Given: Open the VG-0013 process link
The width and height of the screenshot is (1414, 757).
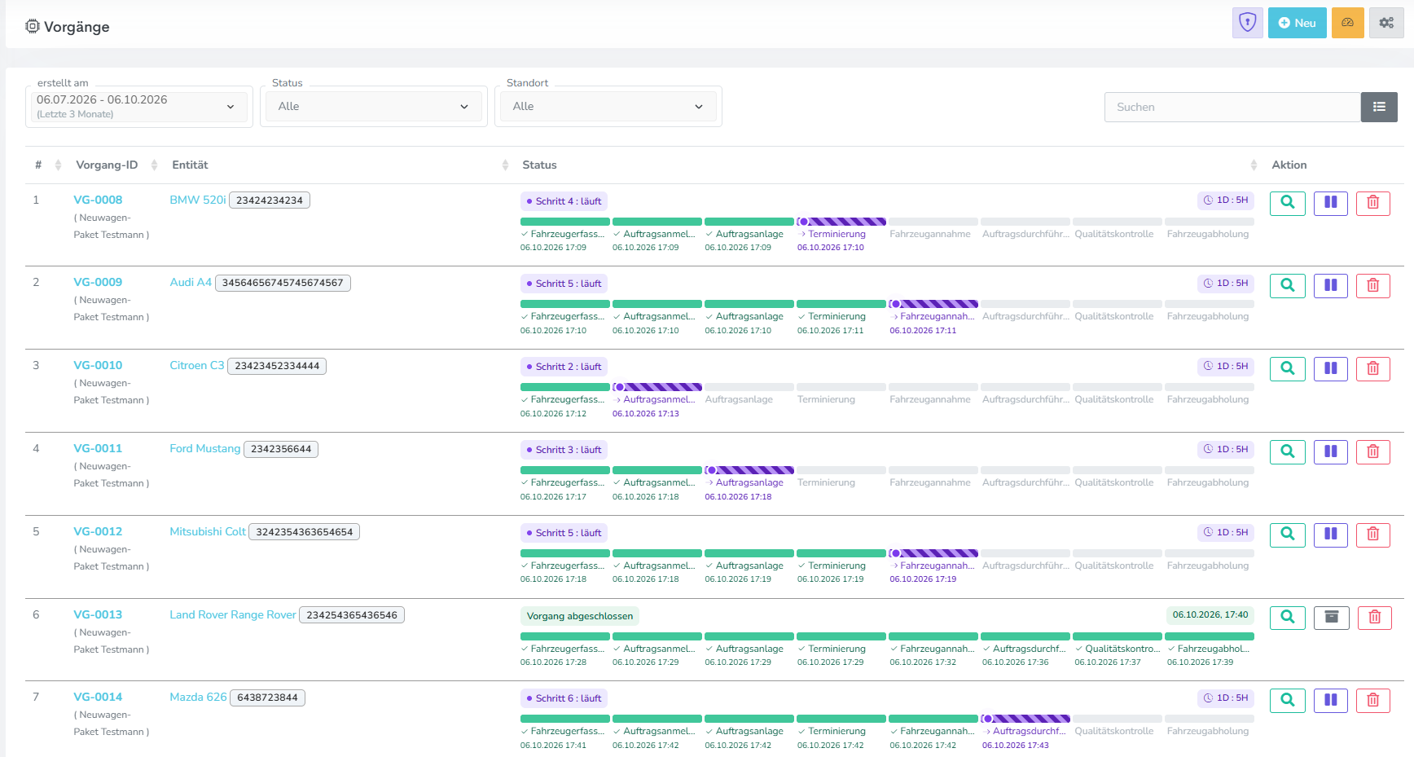Looking at the screenshot, I should [98, 614].
